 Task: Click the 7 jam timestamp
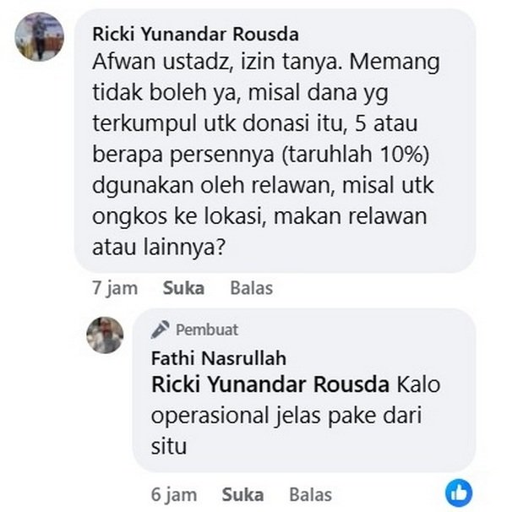tap(115, 288)
